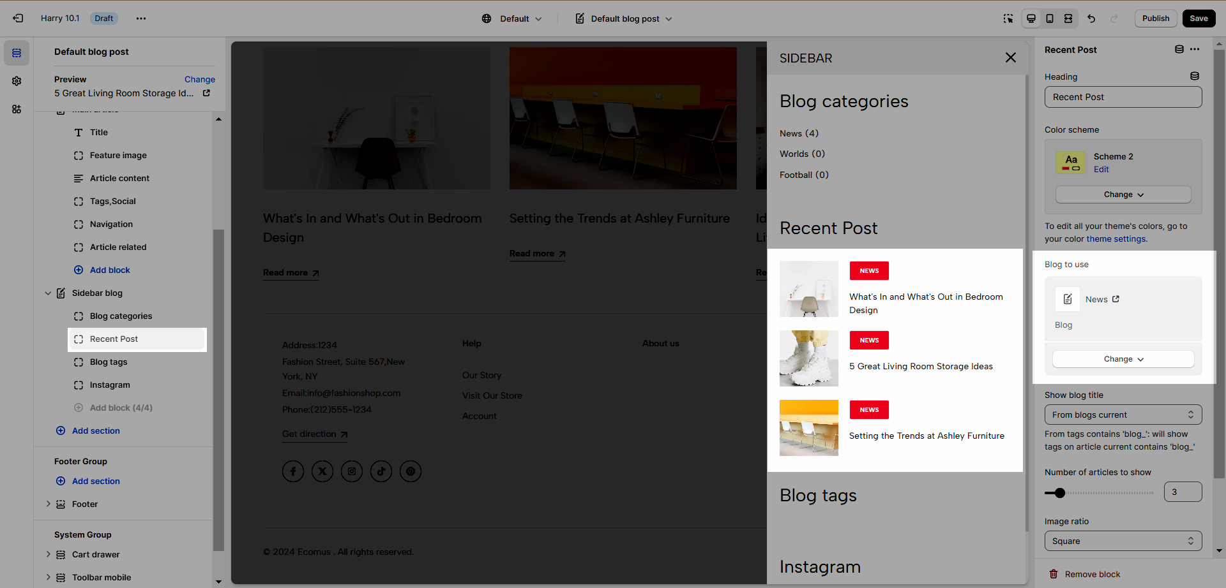Click the Heading input field
The image size is (1226, 588).
coord(1123,97)
